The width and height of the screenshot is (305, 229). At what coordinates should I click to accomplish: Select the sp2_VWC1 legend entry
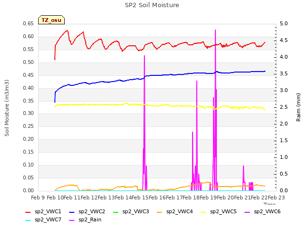tap(43, 212)
